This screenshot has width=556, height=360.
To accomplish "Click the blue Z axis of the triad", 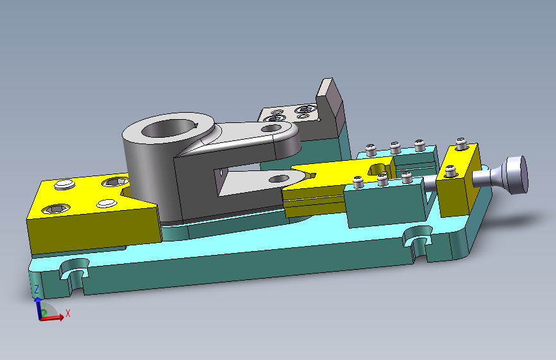I will point(38,307).
